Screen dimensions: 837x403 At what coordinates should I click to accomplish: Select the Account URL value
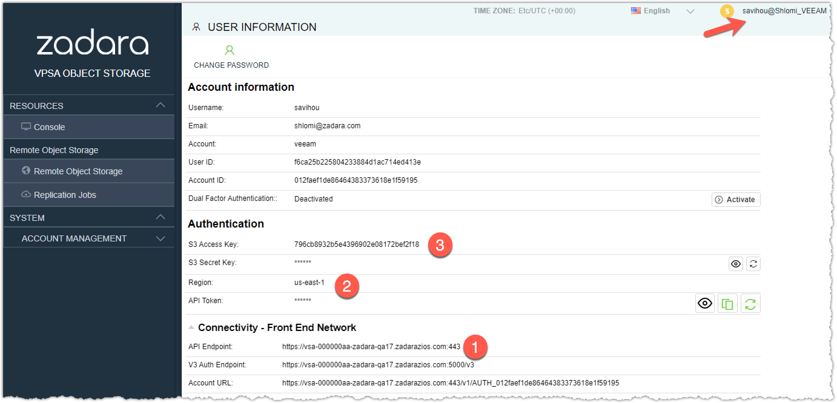coord(450,383)
